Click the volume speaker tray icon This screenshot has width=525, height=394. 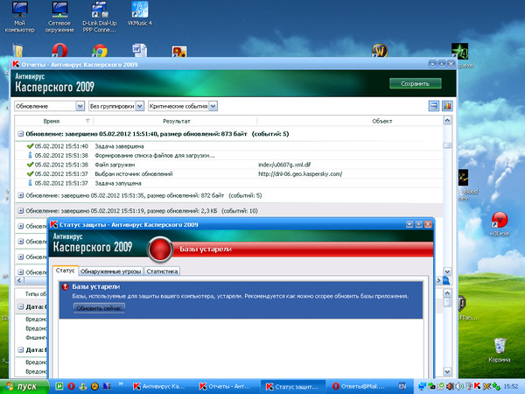click(458, 386)
